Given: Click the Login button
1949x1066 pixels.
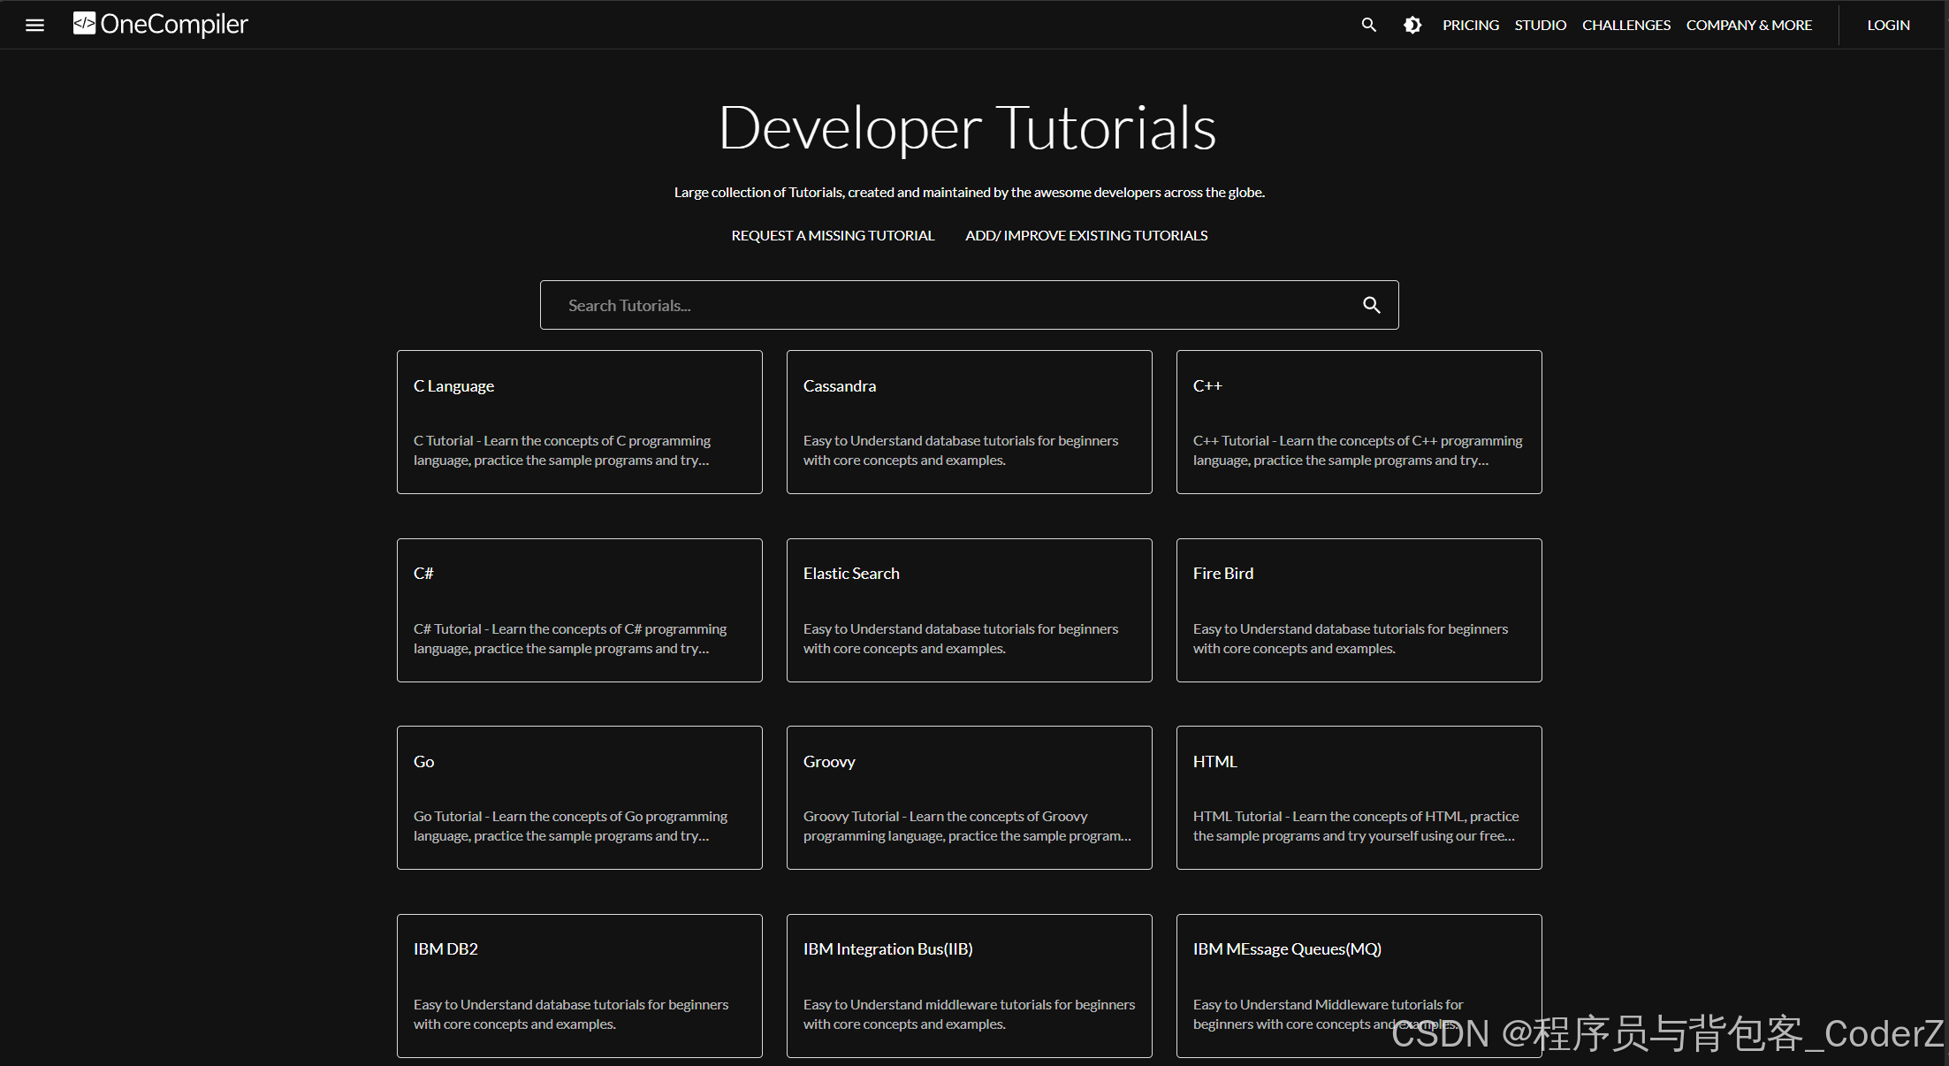Looking at the screenshot, I should click(1888, 25).
